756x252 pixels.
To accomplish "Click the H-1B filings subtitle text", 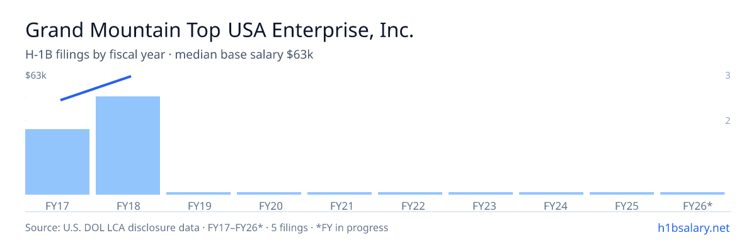I will tap(169, 55).
